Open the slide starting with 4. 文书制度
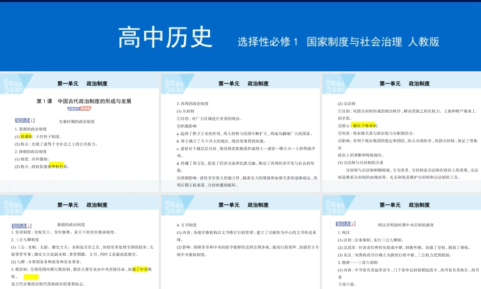Viewport: 481px width, 289px height. click(x=240, y=242)
